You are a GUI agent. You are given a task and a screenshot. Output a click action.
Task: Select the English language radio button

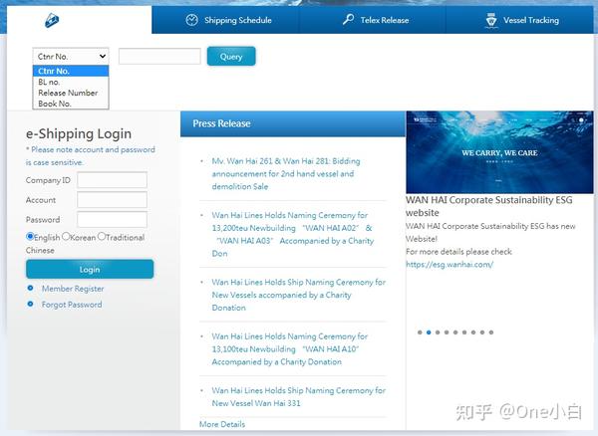30,237
